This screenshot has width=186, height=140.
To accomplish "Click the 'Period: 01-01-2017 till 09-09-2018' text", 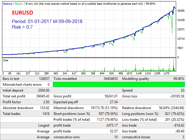I will (47, 21).
